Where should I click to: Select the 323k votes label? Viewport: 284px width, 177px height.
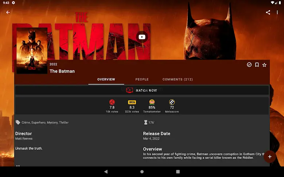[132, 112]
